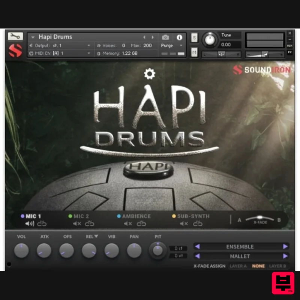This screenshot has height=300, width=300.
Task: Select the MIC 1 layer label
Action: click(33, 216)
